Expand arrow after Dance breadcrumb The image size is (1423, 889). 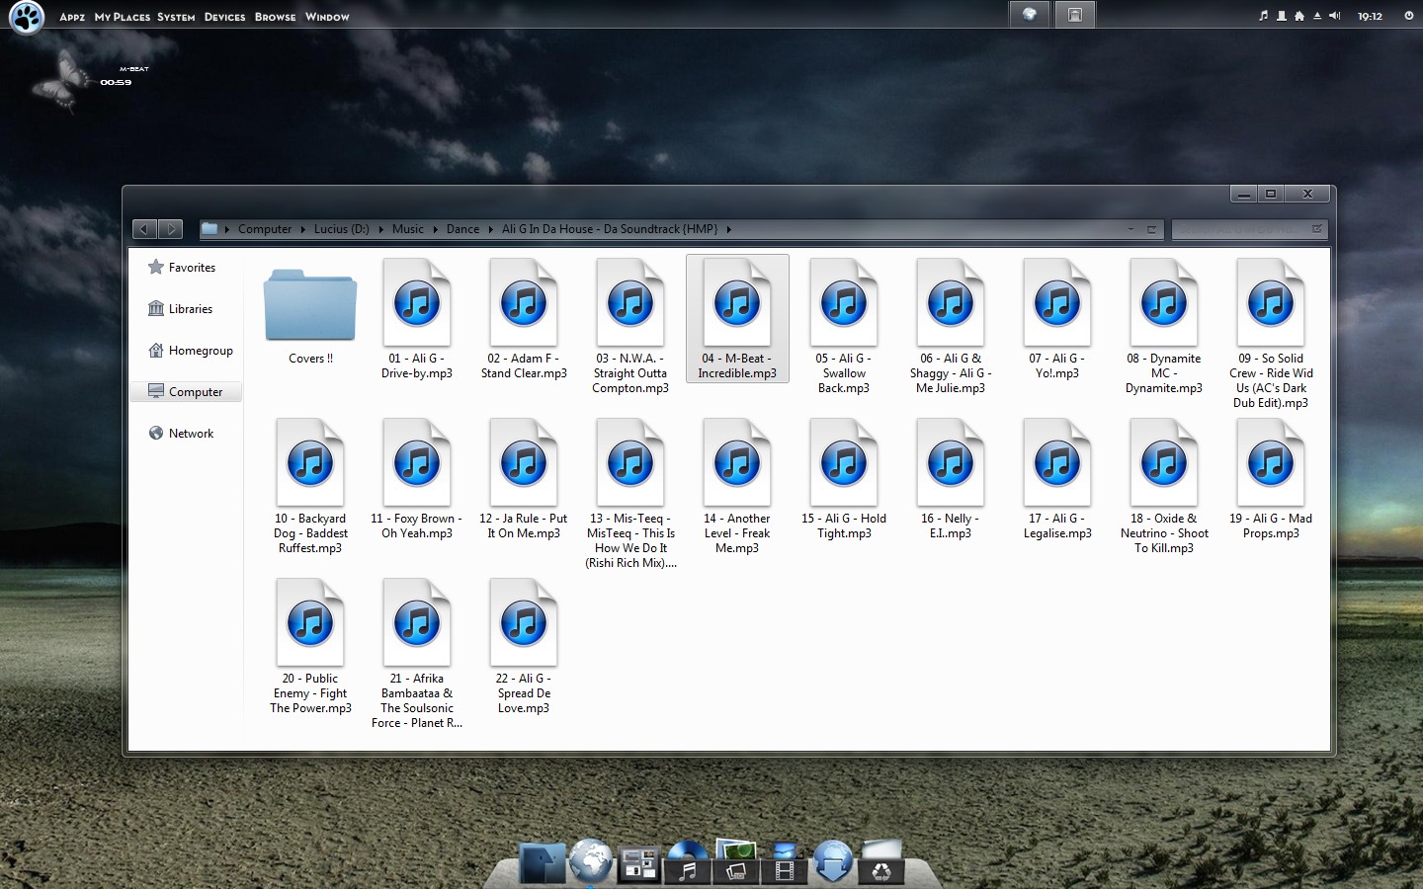click(x=490, y=229)
